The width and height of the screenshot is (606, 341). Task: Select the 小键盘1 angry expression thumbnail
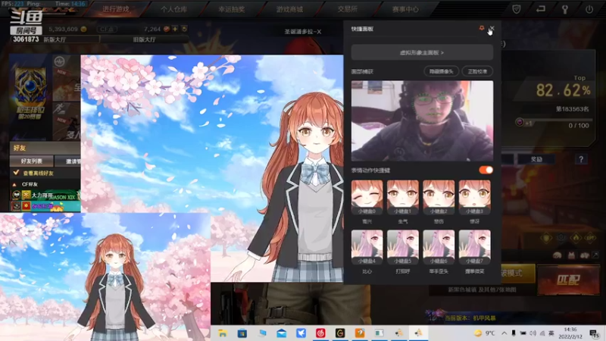pyautogui.click(x=403, y=197)
